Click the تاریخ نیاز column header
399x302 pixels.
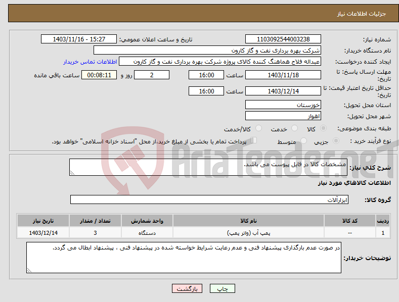click(43, 221)
